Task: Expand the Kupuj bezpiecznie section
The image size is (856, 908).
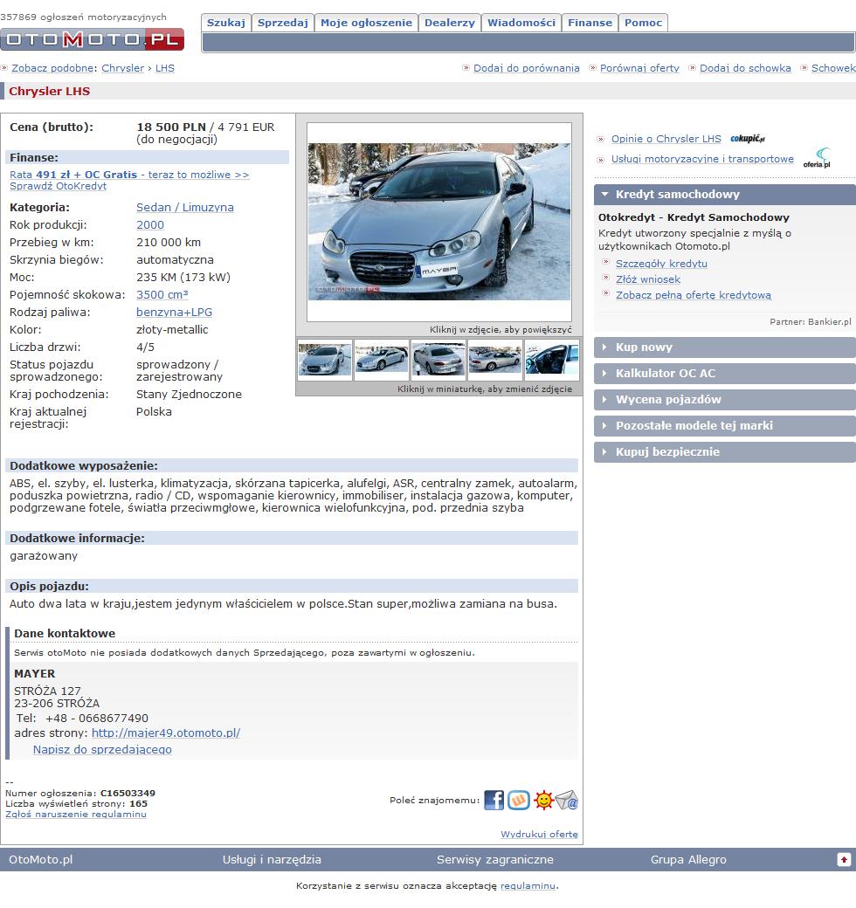Action: [724, 451]
